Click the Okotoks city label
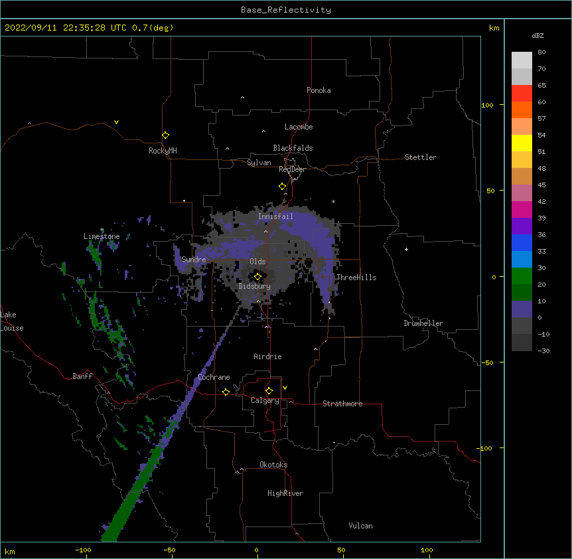Image resolution: width=572 pixels, height=559 pixels. [273, 465]
